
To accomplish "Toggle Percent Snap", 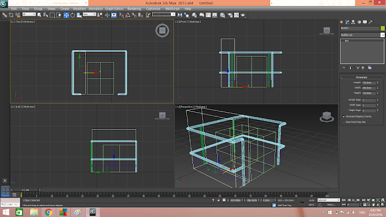I will coord(134,15).
